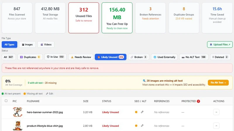
Task: Click the 156.40 MB You Can Free Up card
Action: pyautogui.click(x=117, y=18)
